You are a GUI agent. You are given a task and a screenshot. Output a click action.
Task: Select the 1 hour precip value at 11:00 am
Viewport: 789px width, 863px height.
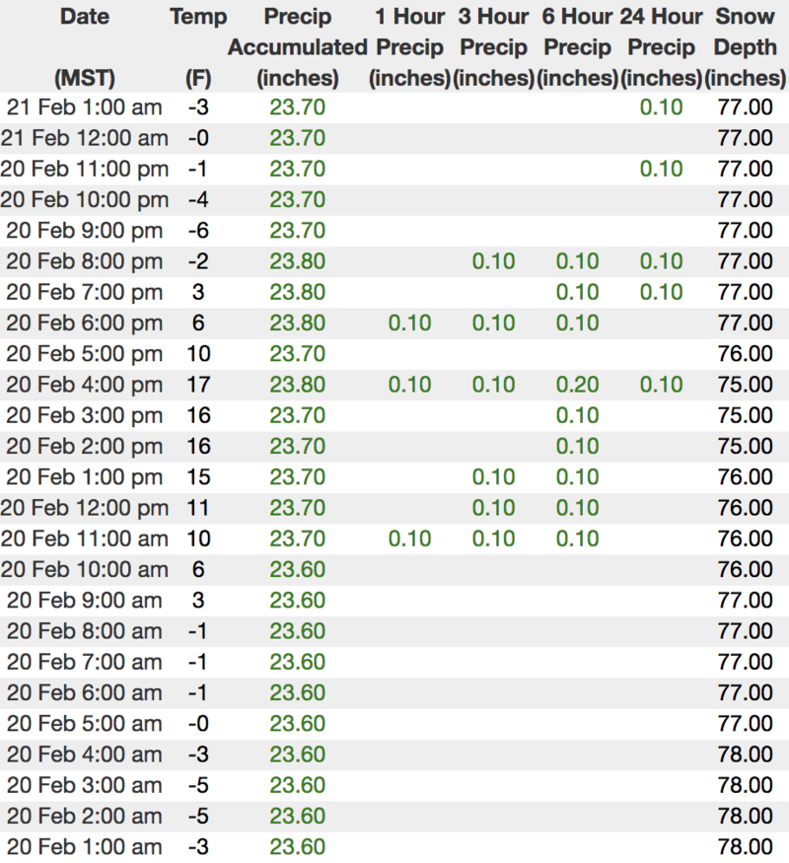[409, 539]
